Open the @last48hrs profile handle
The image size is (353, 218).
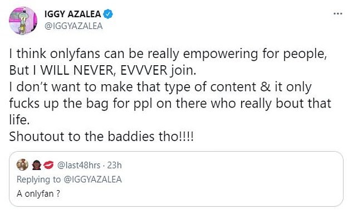coord(79,165)
